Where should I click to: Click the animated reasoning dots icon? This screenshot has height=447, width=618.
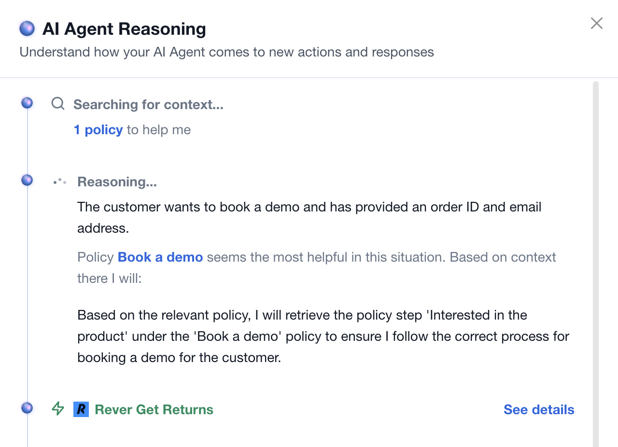(60, 182)
